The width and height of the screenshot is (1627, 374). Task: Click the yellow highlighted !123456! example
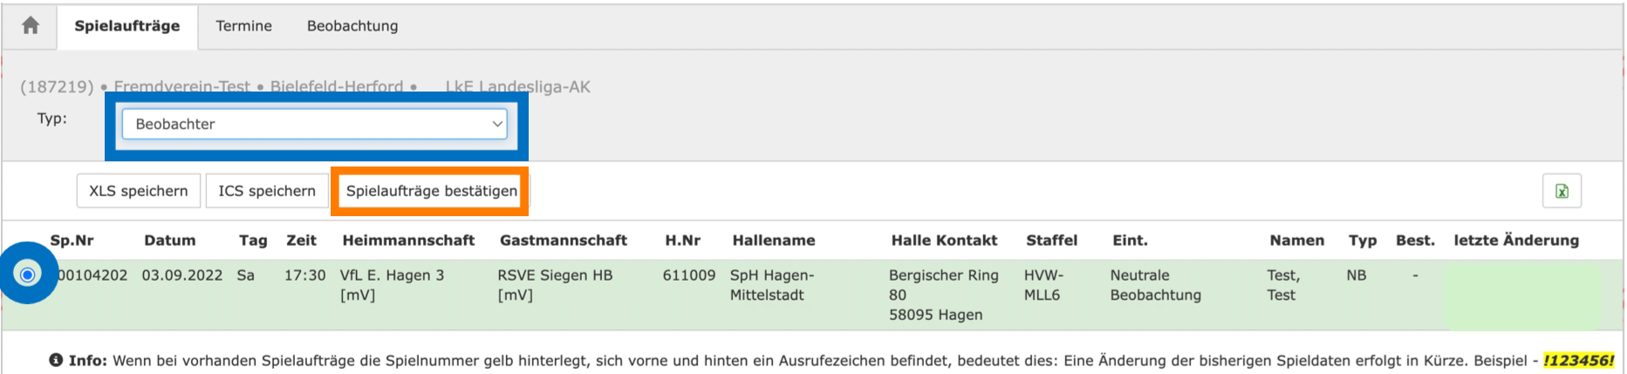1578,360
